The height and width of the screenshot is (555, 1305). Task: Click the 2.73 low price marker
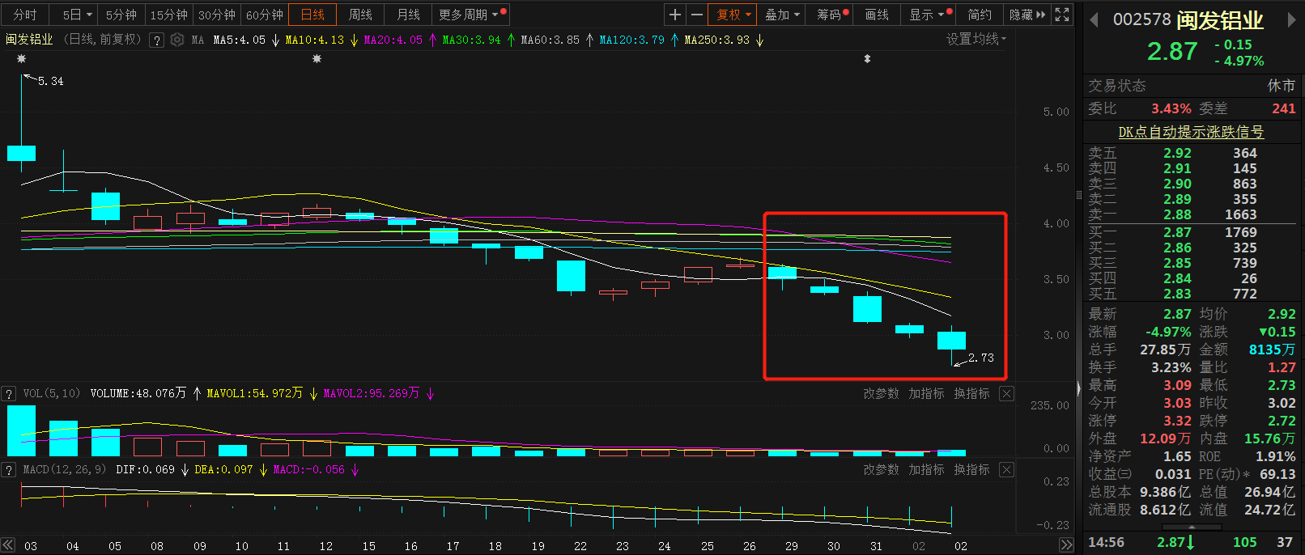coord(980,358)
